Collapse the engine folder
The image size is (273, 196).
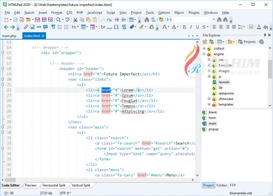204,54
